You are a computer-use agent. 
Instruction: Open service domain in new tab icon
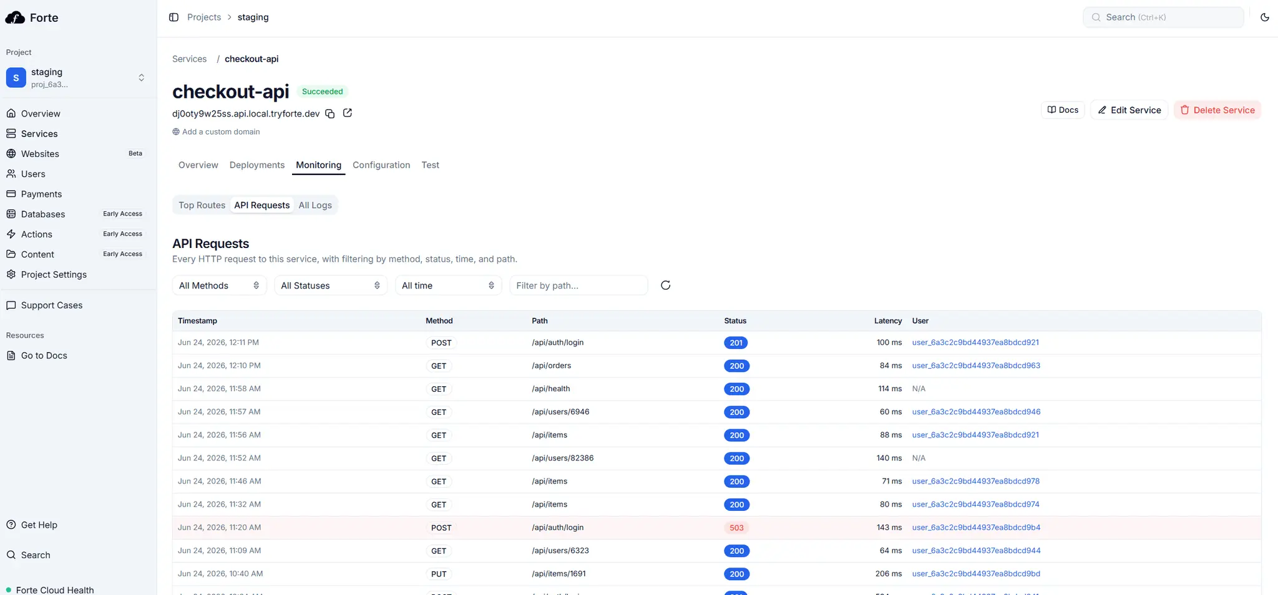pos(348,113)
